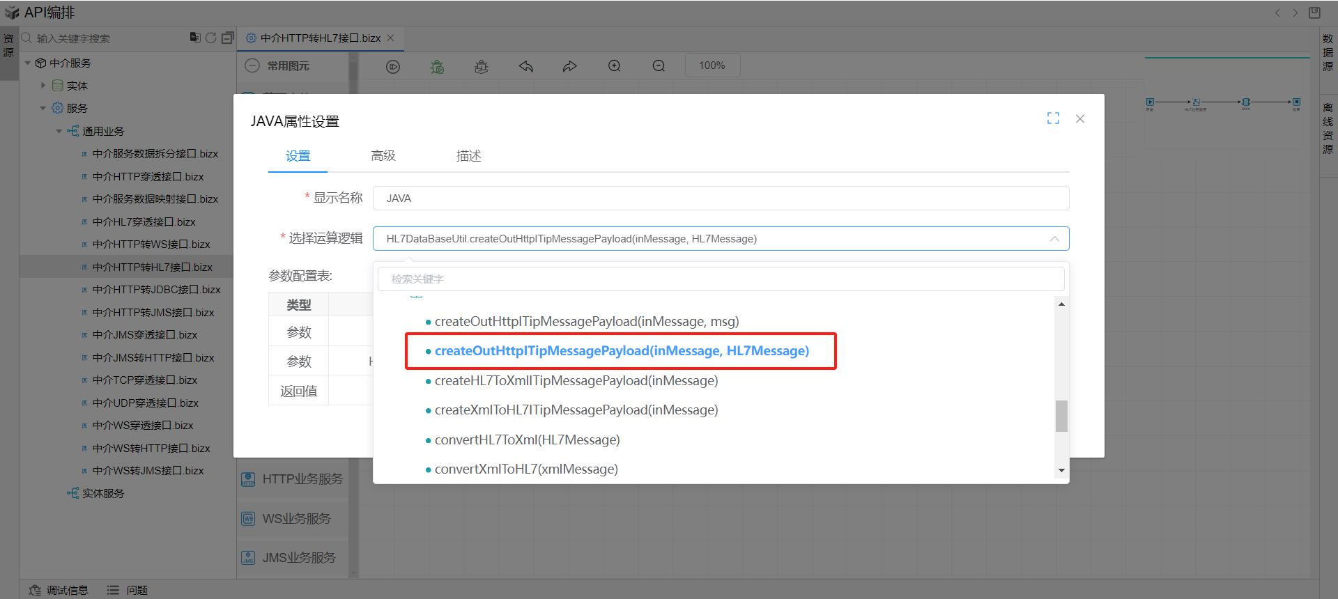Expand the 实体 tree node

(43, 86)
